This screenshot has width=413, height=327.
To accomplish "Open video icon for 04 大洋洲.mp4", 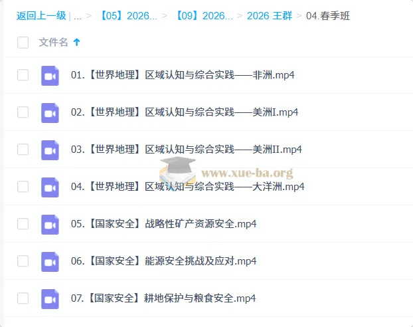I will coord(50,187).
